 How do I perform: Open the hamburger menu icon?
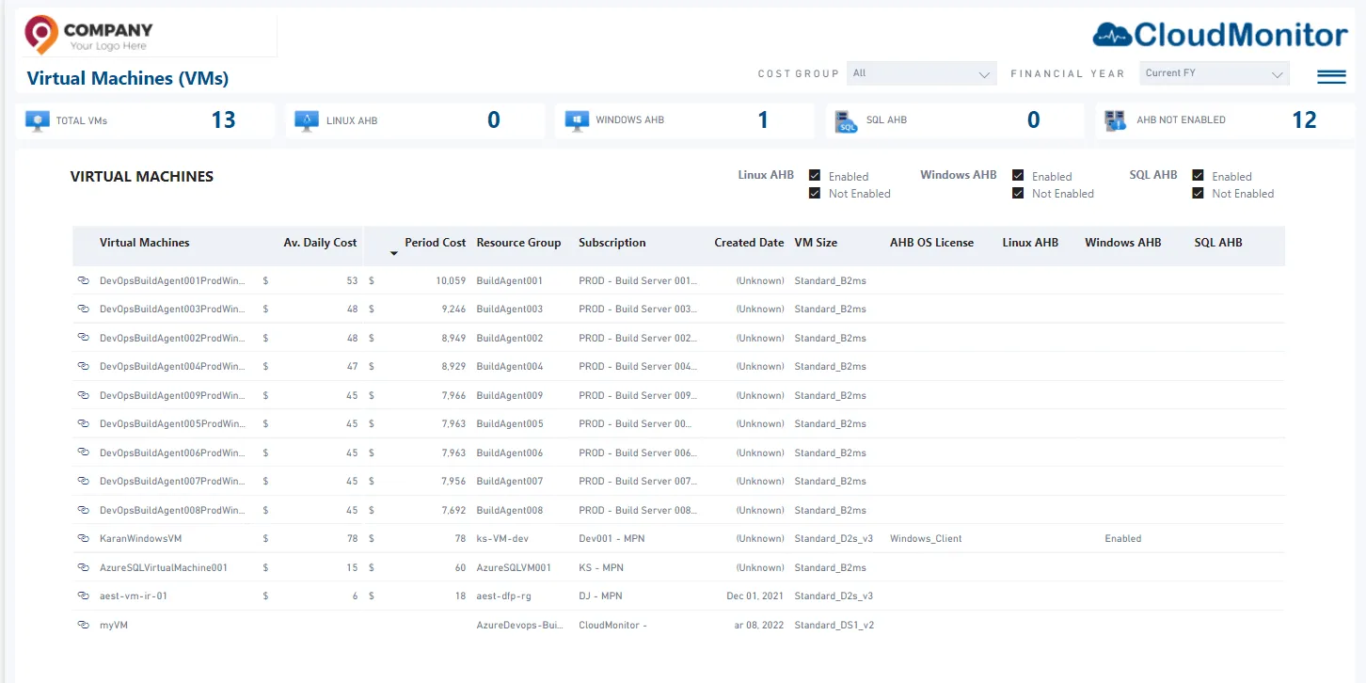tap(1331, 77)
